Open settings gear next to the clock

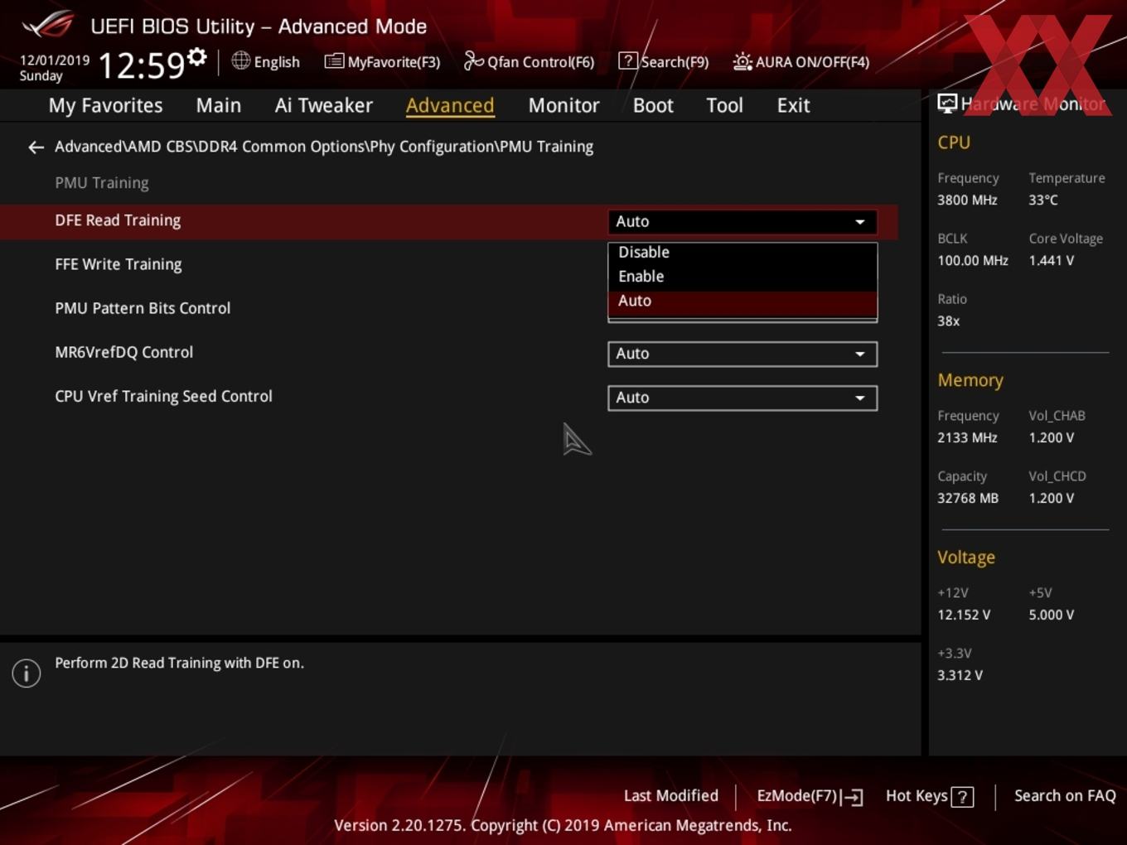(197, 57)
